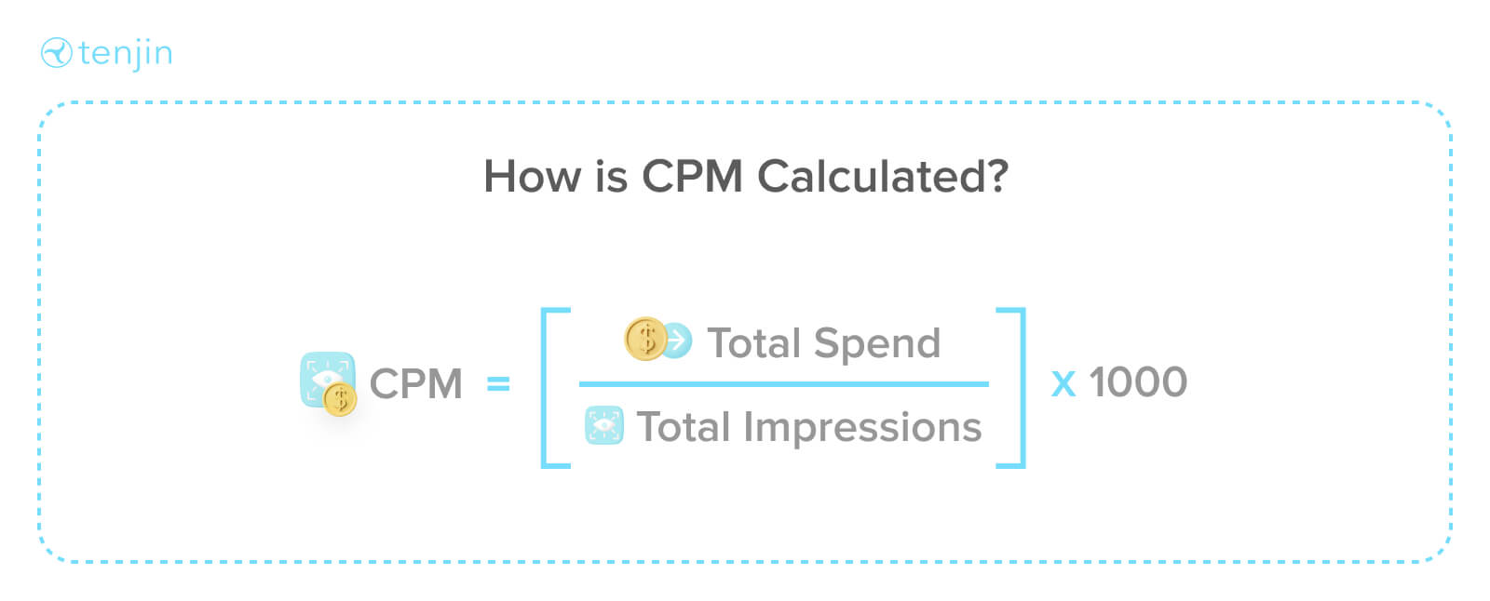Screen dimensions: 1490x601
Task: Click the tenjin wordmark text
Action: pos(126,53)
